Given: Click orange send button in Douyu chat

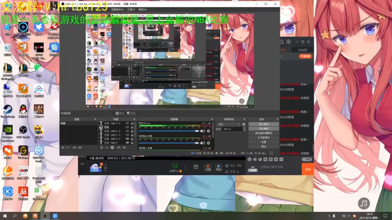Looking at the screenshot, I should coord(308,169).
